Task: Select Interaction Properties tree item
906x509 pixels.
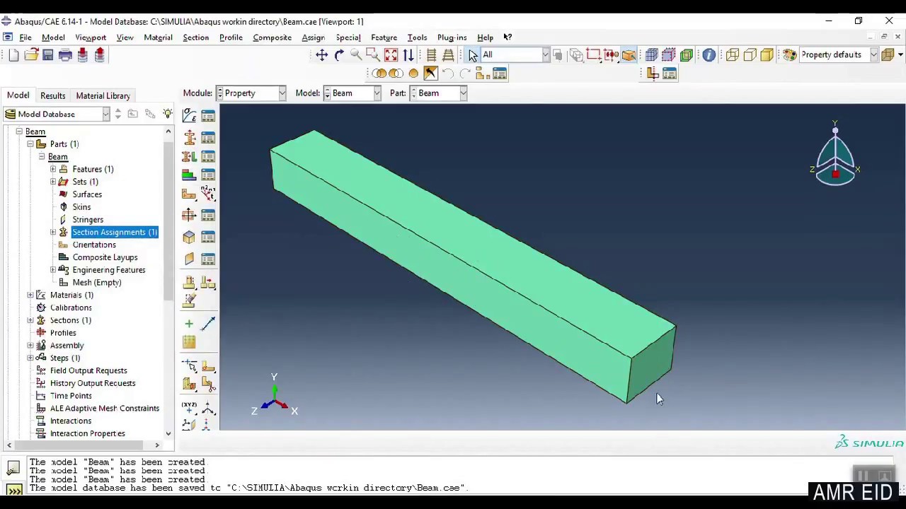Action: (88, 433)
